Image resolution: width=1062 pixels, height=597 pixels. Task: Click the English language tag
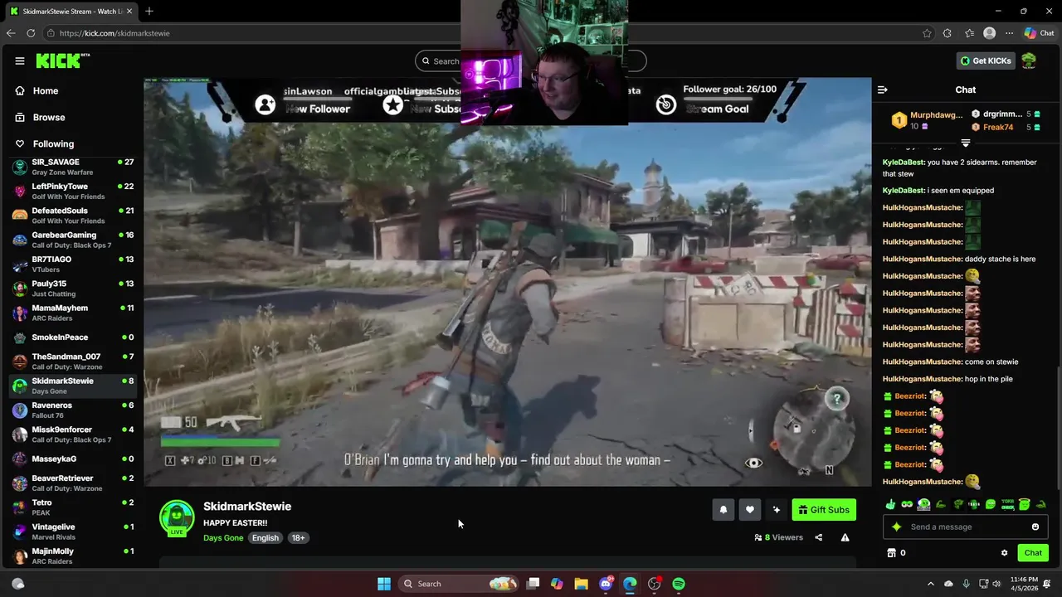pos(265,537)
